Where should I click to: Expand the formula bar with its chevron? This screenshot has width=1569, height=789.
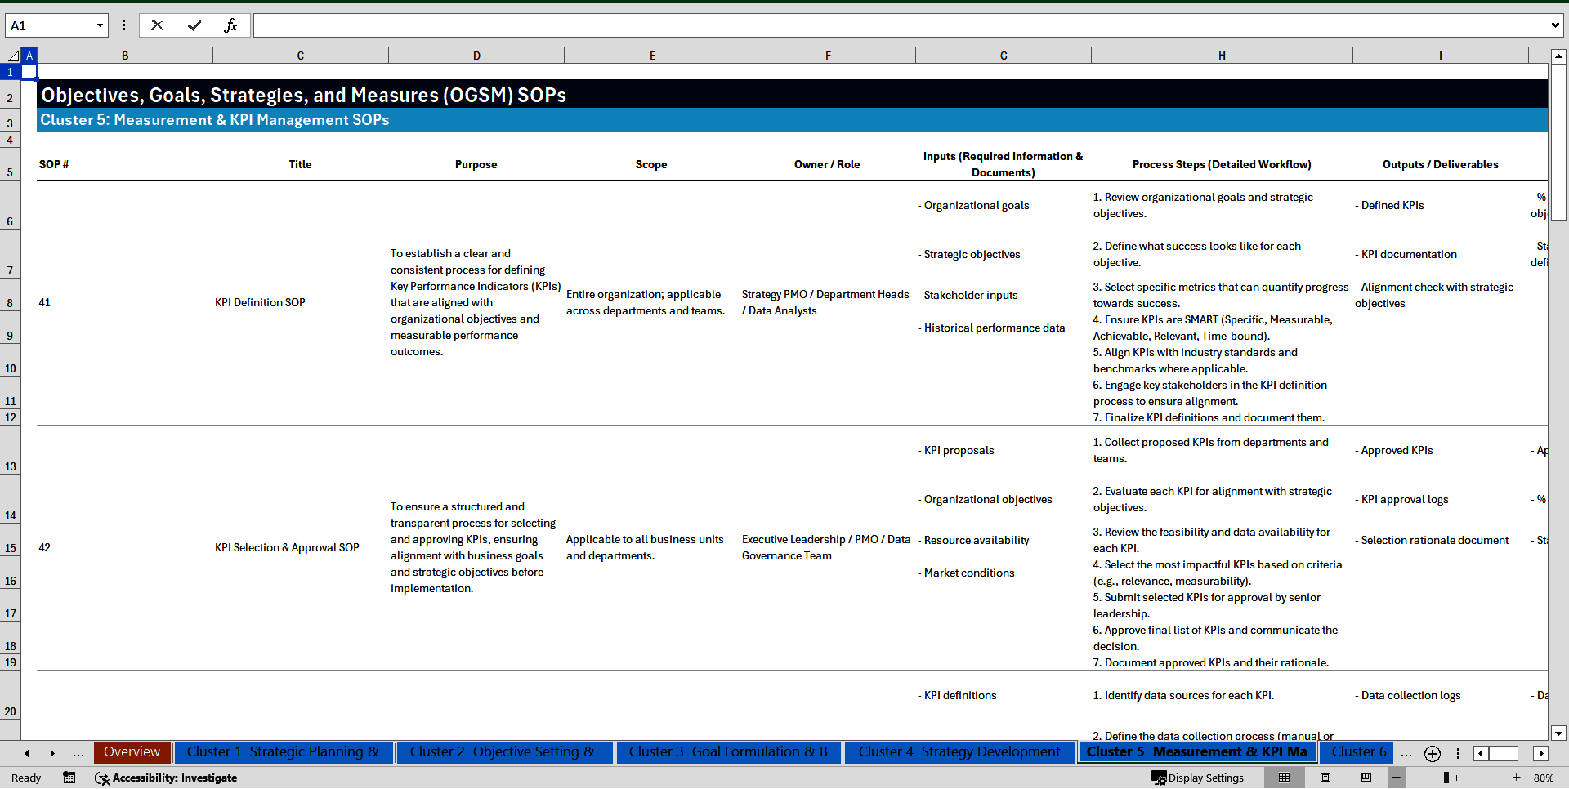point(1555,25)
